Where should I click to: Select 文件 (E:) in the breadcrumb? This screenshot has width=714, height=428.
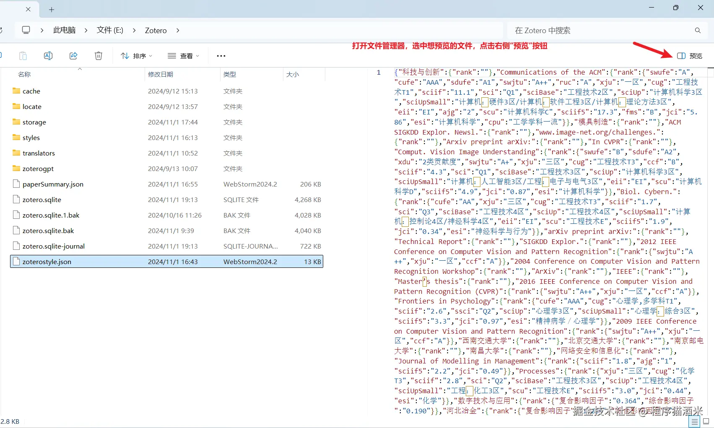110,30
